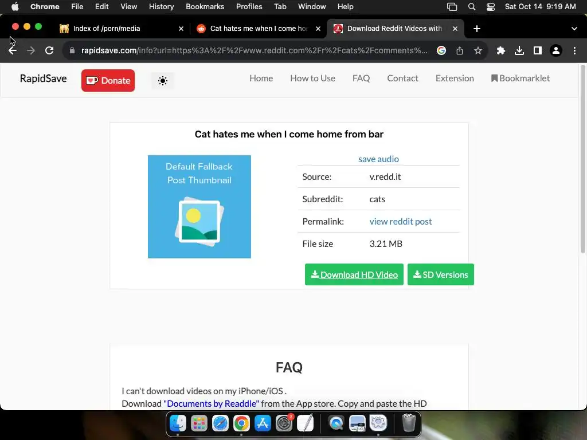
Task: Open Safari from the Dock
Action: (220, 423)
